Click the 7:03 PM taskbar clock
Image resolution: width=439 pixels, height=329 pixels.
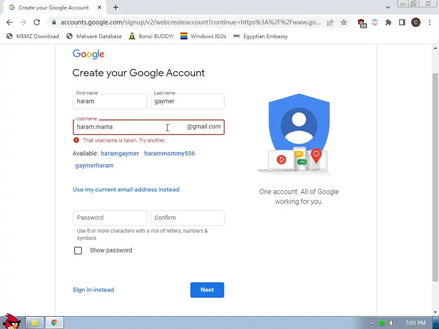(415, 323)
